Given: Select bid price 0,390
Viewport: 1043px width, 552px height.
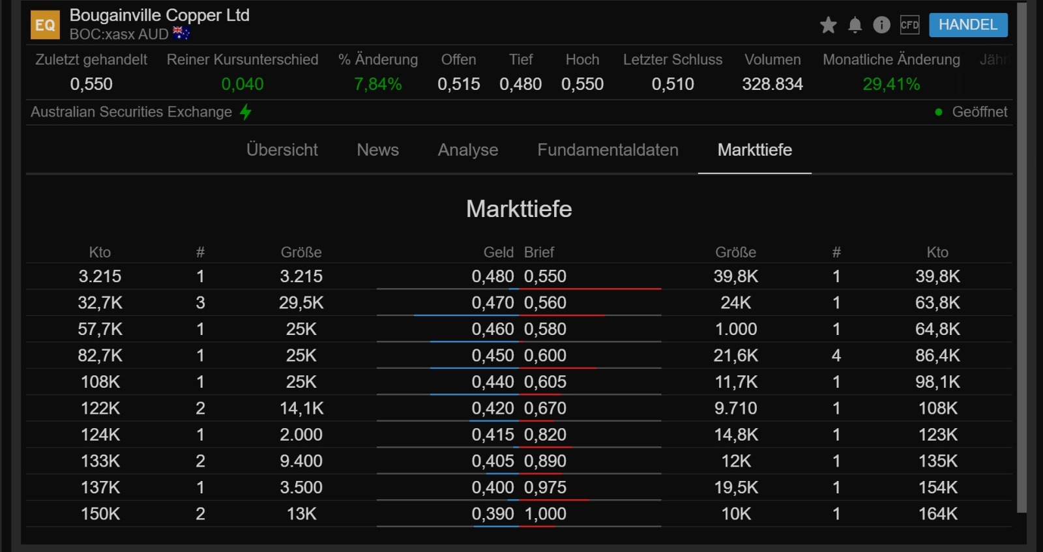Looking at the screenshot, I should click(493, 514).
